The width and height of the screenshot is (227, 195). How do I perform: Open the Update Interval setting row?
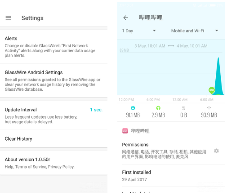[x=53, y=115]
